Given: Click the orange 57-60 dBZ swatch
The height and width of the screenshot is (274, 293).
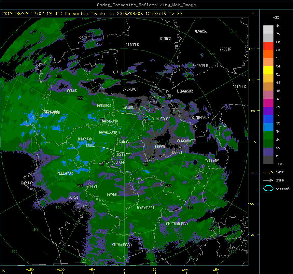Looking at the screenshot, I should (x=268, y=54).
